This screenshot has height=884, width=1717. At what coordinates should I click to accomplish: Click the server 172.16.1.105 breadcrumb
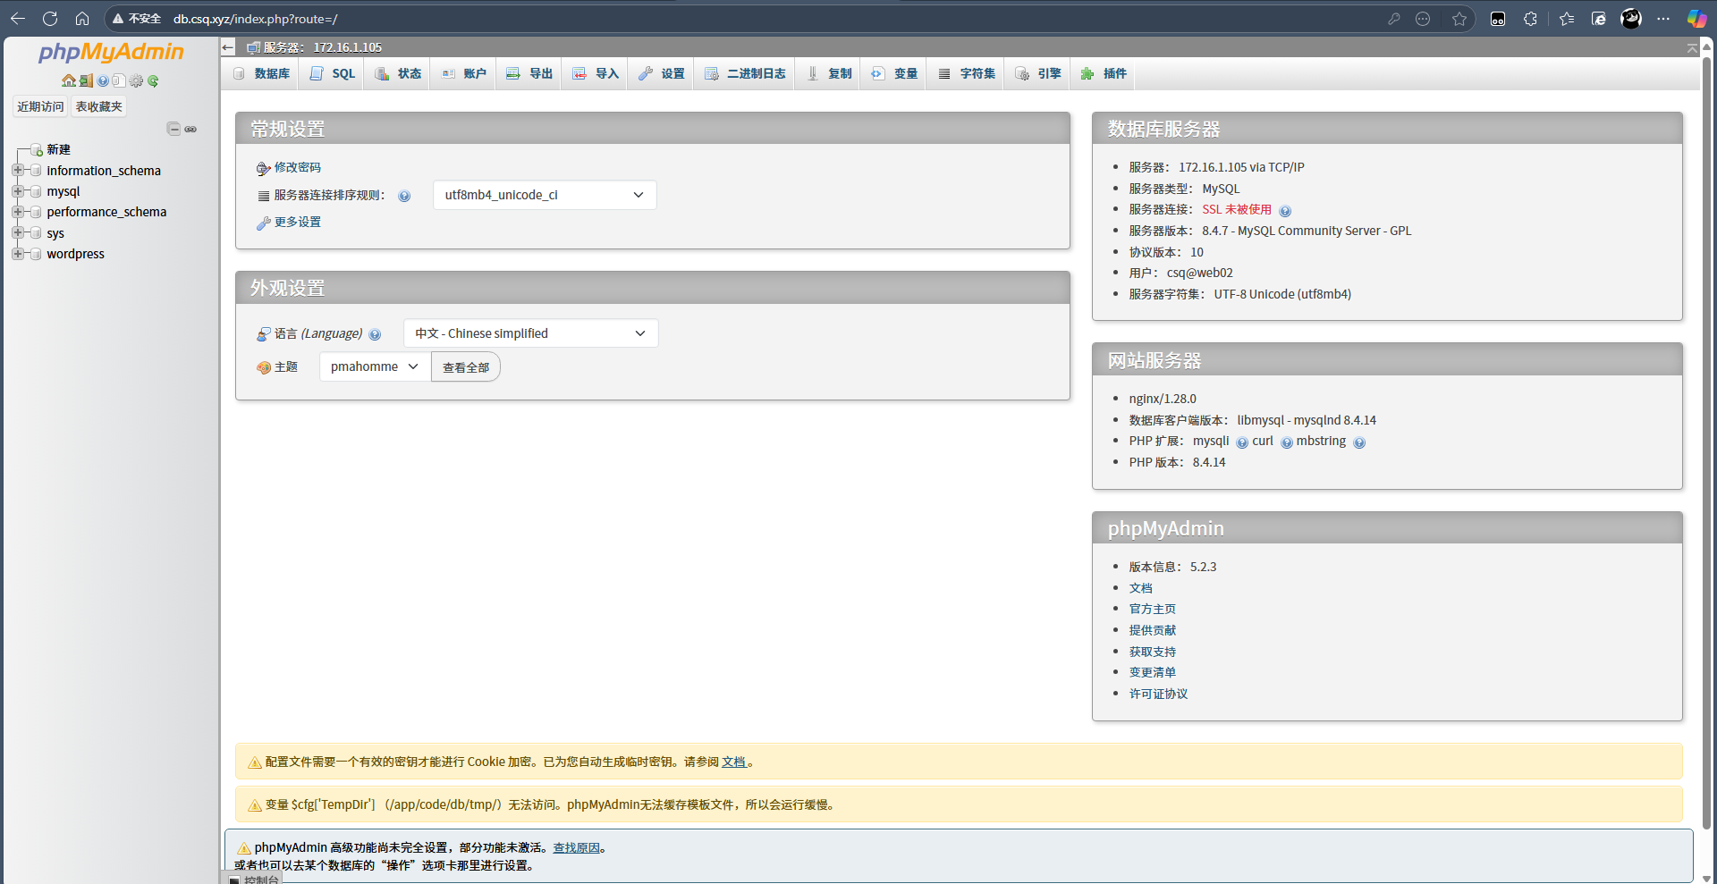coord(323,47)
